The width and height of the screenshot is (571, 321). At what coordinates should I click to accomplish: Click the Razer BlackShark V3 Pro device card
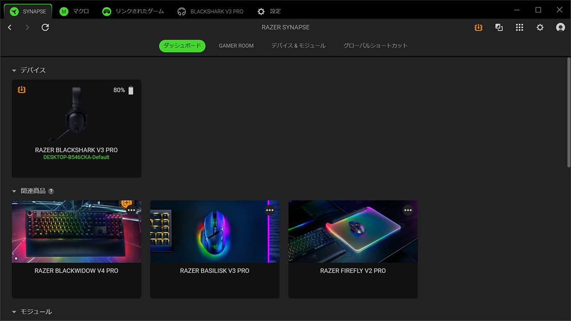point(76,128)
